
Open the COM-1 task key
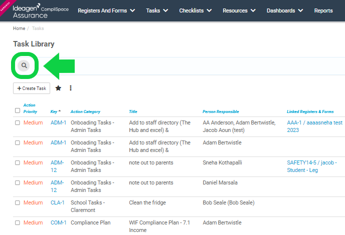click(x=58, y=222)
